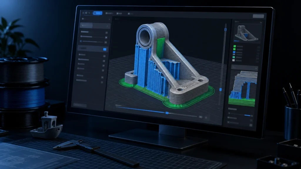Image resolution: width=301 pixels, height=169 pixels.
Task: Click the blue highlighted tab in the top toolbar
Action: click(x=98, y=13)
